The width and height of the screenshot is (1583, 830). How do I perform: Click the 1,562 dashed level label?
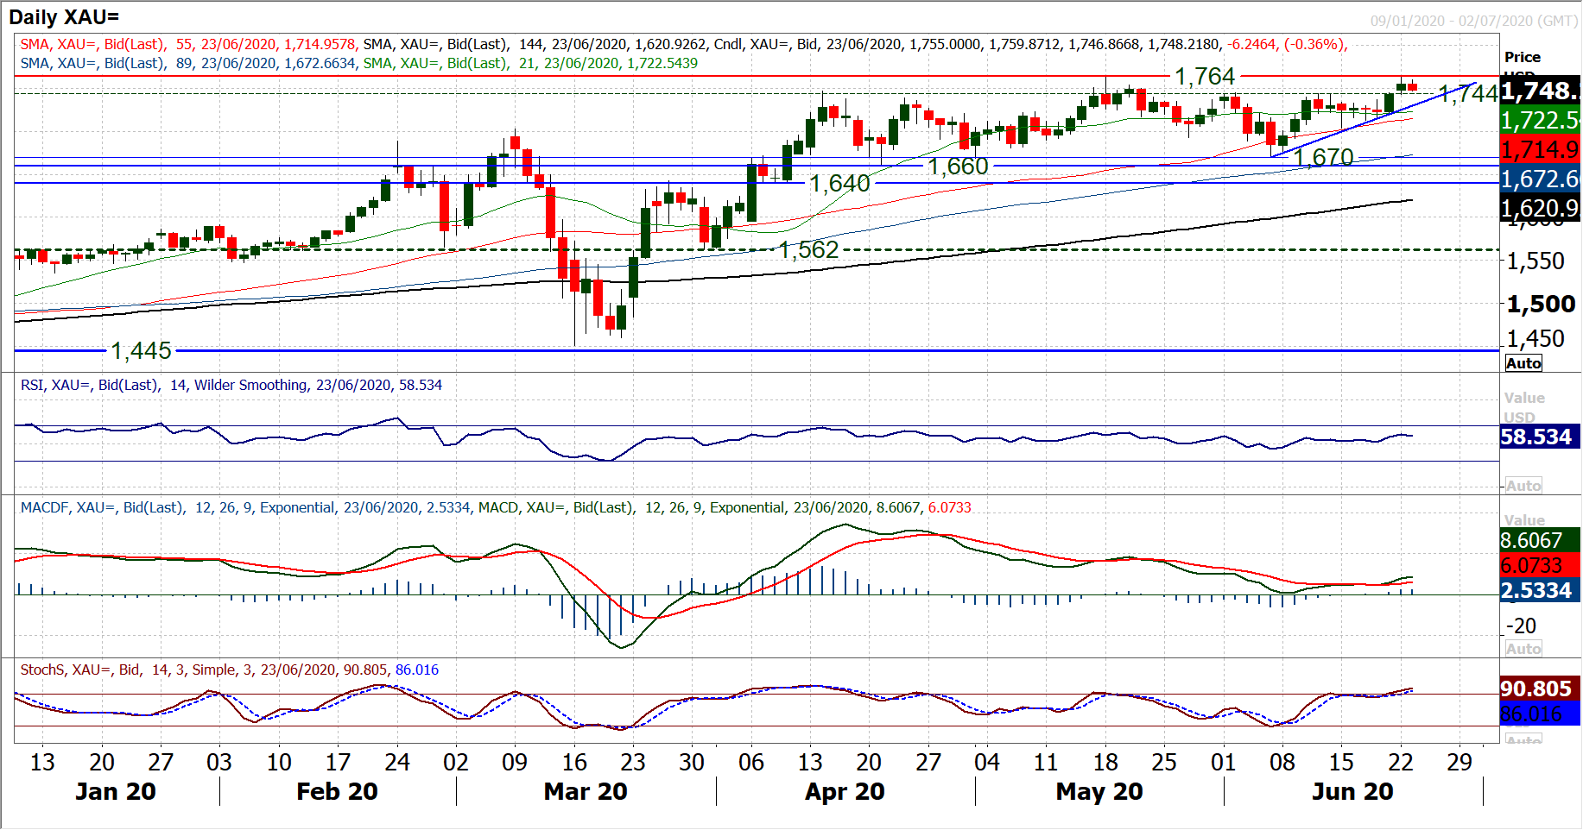click(x=808, y=250)
